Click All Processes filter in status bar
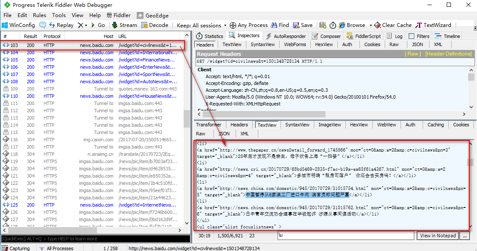477x251 pixels. point(57,248)
